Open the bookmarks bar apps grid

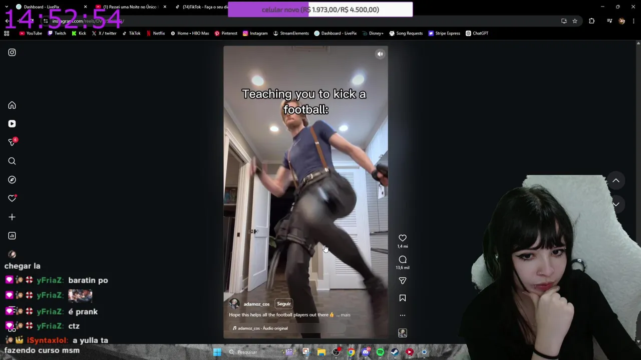click(x=7, y=33)
